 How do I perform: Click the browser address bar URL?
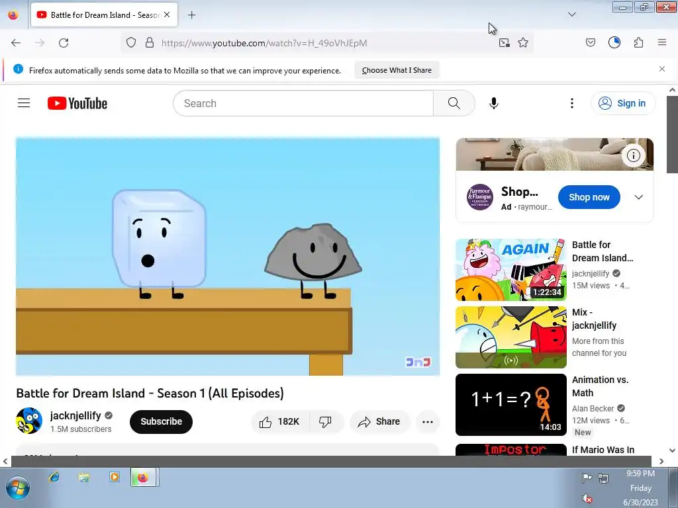264,43
